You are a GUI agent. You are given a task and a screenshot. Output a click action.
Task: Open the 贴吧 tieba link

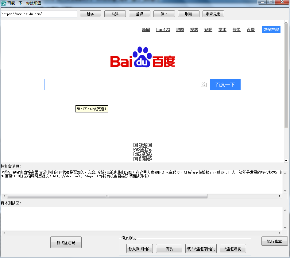click(208, 29)
